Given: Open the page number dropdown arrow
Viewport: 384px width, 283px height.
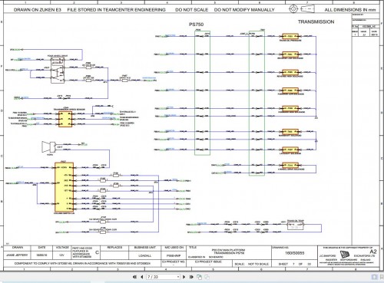Looking at the screenshot, I should (178, 277).
